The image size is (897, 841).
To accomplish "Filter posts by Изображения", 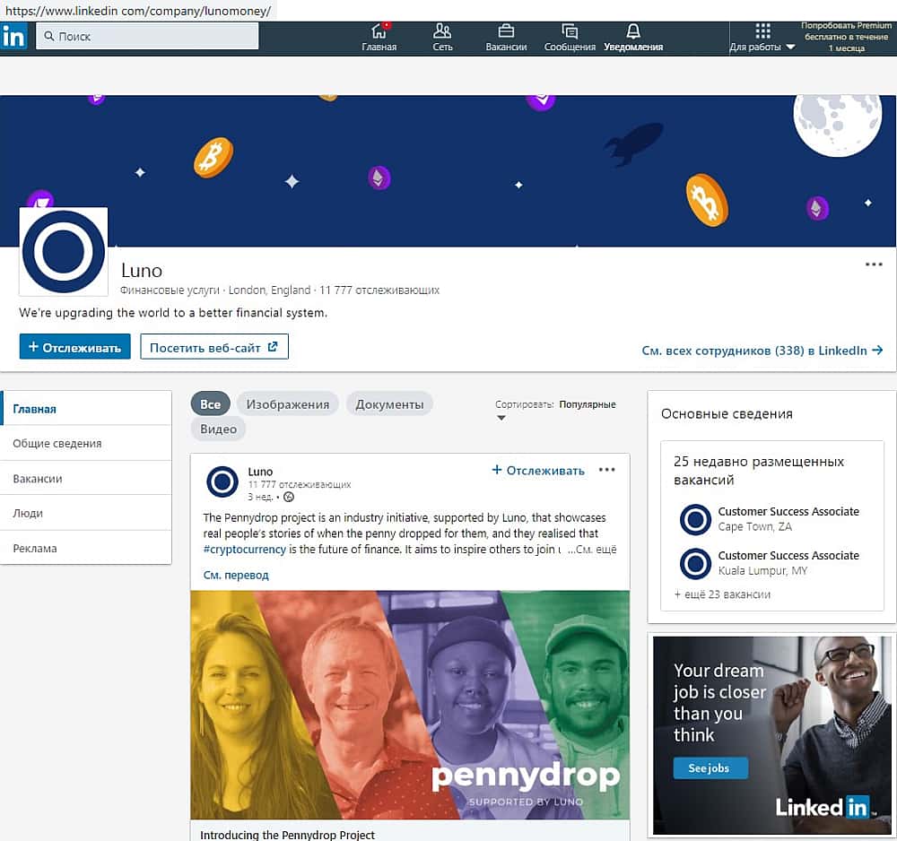I will coord(288,404).
